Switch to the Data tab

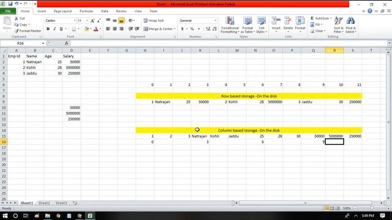105,11
